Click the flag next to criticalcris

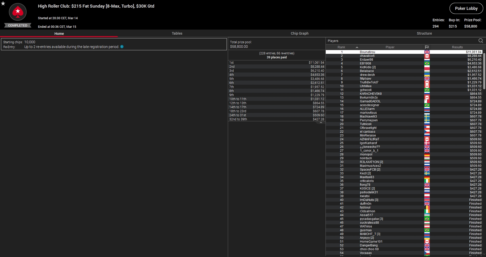(427, 181)
